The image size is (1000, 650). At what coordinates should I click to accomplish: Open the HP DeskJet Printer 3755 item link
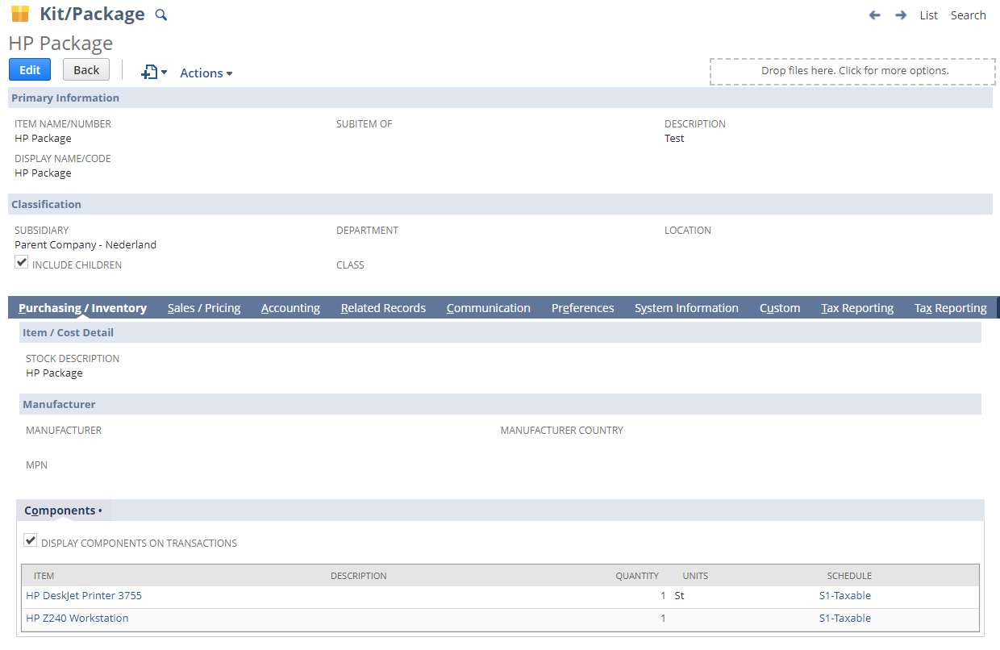(84, 596)
